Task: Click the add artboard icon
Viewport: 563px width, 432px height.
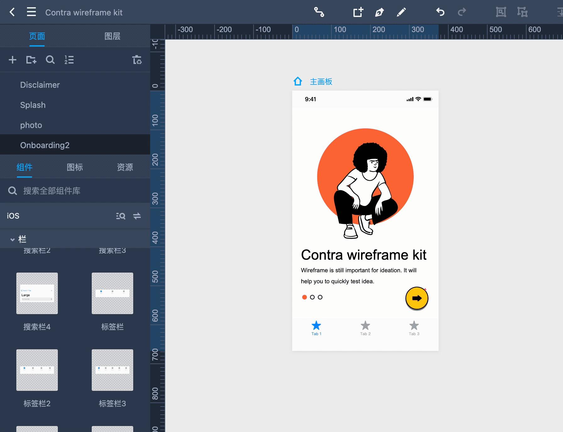Action: 358,12
